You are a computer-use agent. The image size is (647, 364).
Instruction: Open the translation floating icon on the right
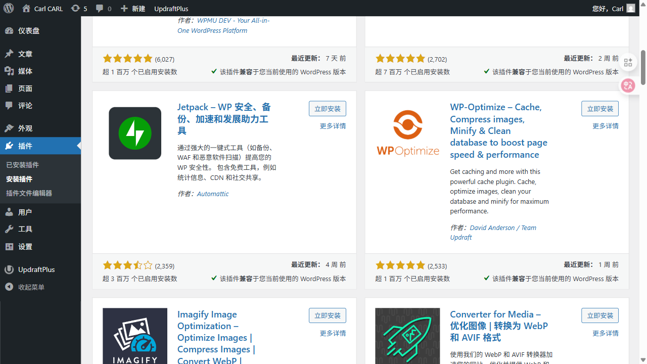(628, 85)
